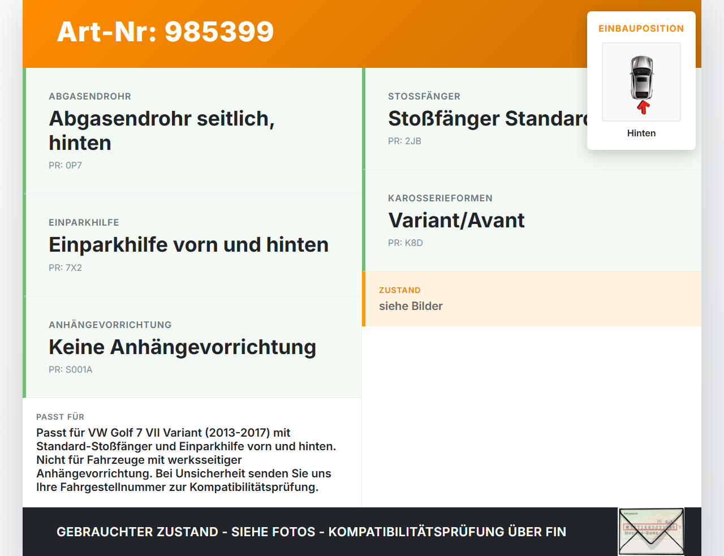Click the car diagram in Einbauposition panel

pyautogui.click(x=641, y=82)
